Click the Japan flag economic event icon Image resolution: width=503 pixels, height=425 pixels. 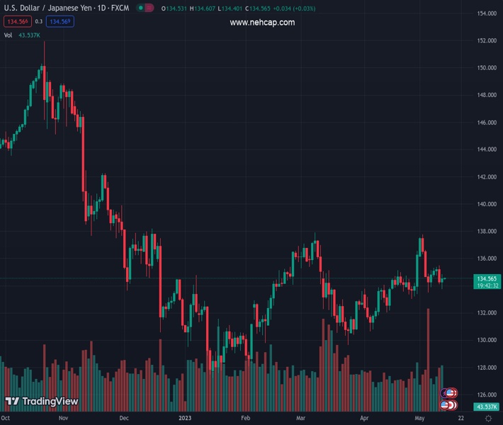(x=451, y=405)
